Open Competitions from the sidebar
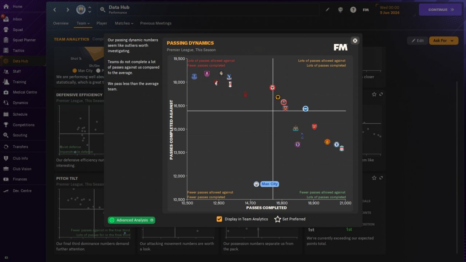 coord(23,125)
